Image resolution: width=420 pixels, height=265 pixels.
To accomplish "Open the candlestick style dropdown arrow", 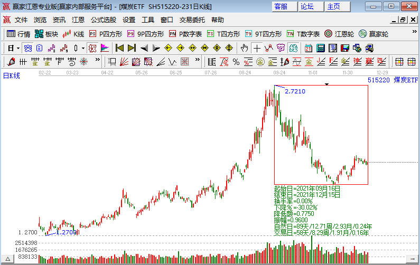I will click(83, 49).
